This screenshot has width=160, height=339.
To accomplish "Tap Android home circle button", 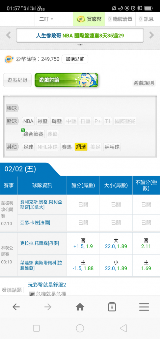I will click(80, 328).
